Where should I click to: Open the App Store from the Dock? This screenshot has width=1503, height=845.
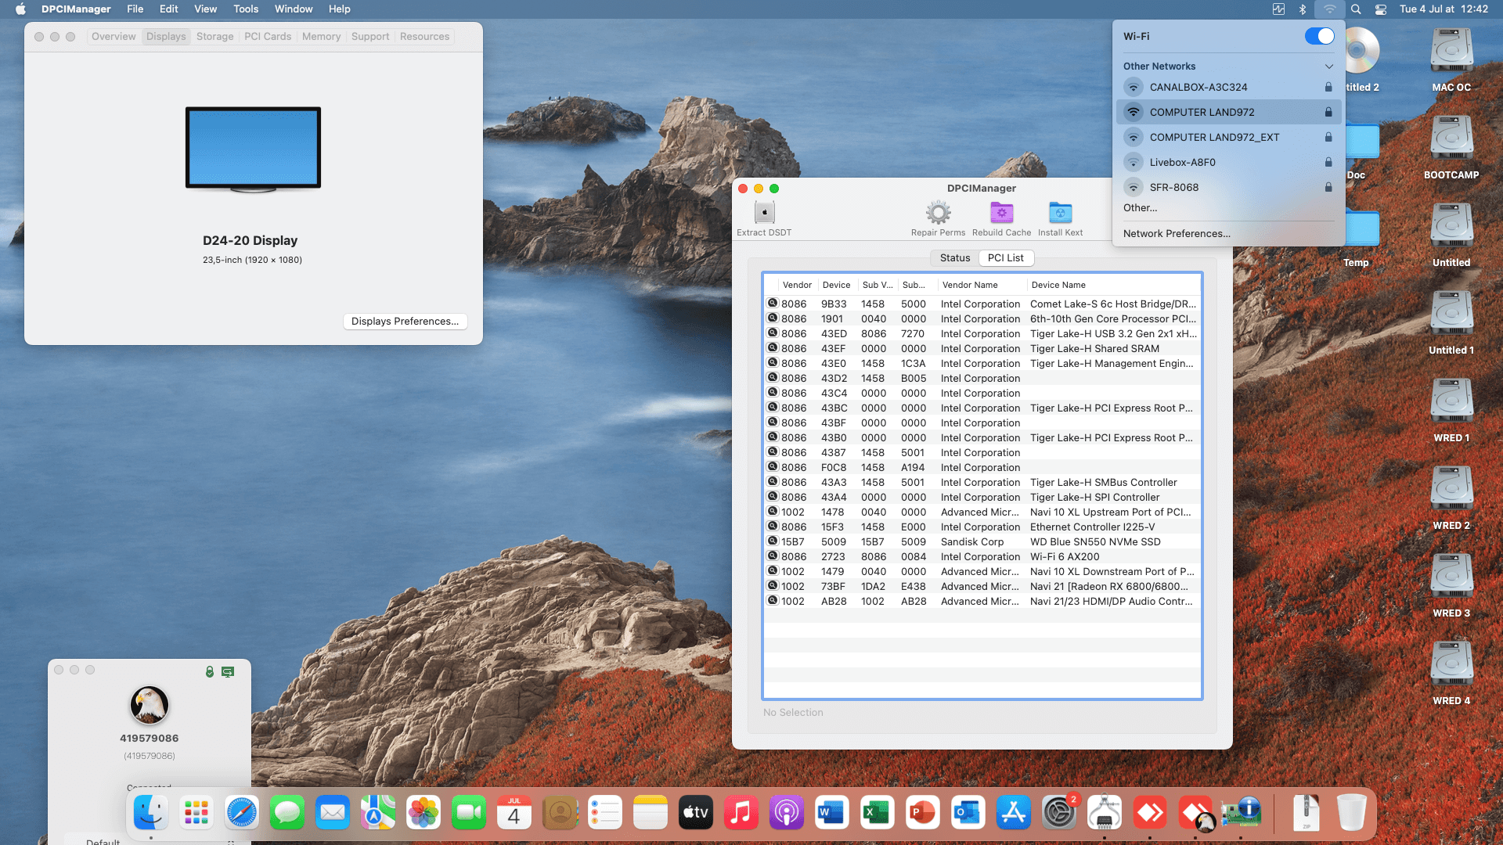[x=1013, y=814]
